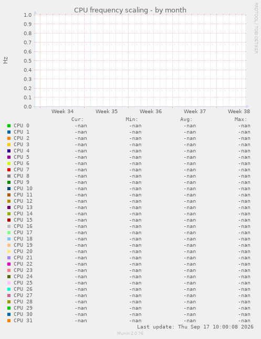Click the Max value '-nan' for CPU 31

pos(244,321)
